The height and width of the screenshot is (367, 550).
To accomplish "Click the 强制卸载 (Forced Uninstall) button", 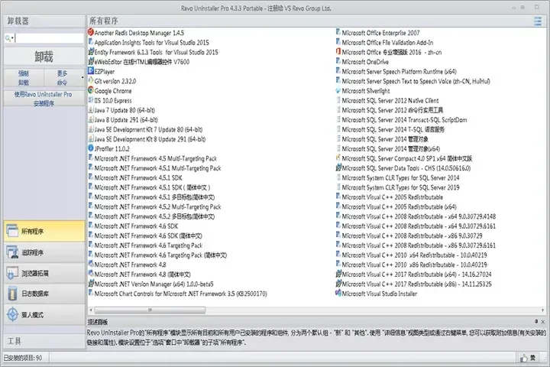I will click(x=24, y=78).
